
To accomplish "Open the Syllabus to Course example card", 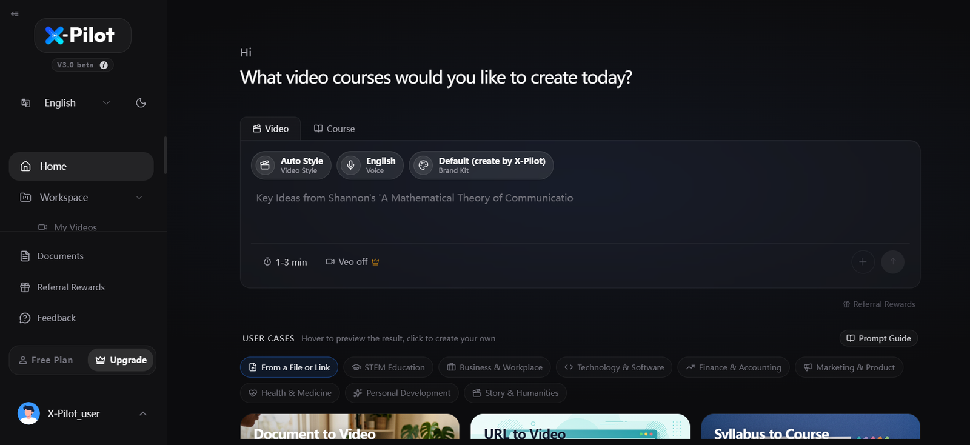I will pyautogui.click(x=811, y=427).
